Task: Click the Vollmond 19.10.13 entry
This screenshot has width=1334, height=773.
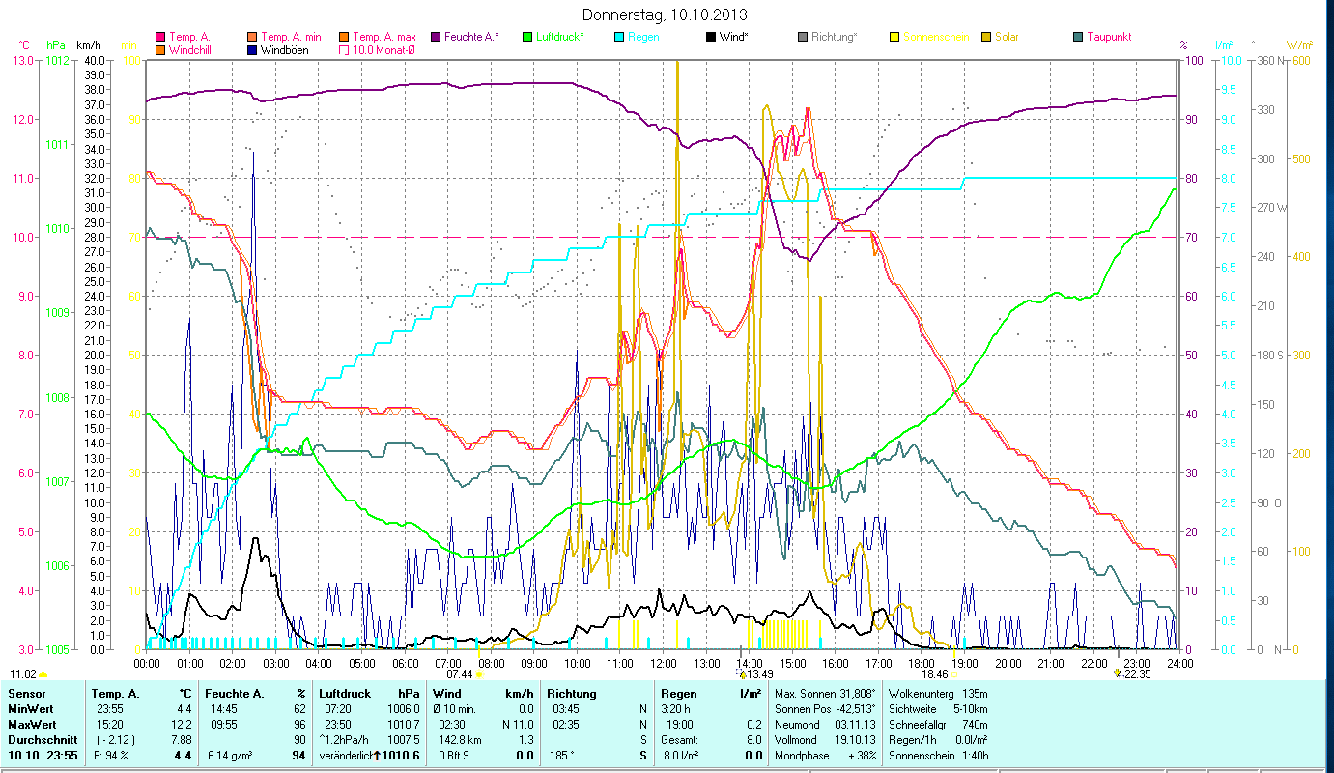Action: point(826,740)
